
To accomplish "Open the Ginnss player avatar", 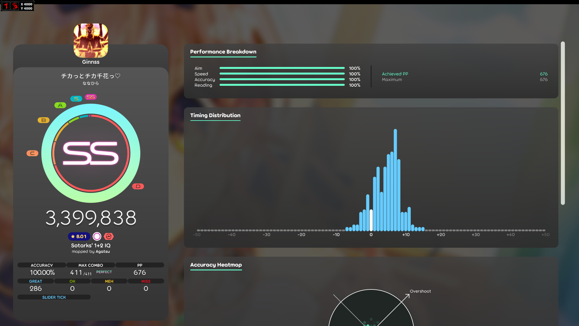I will tap(91, 40).
